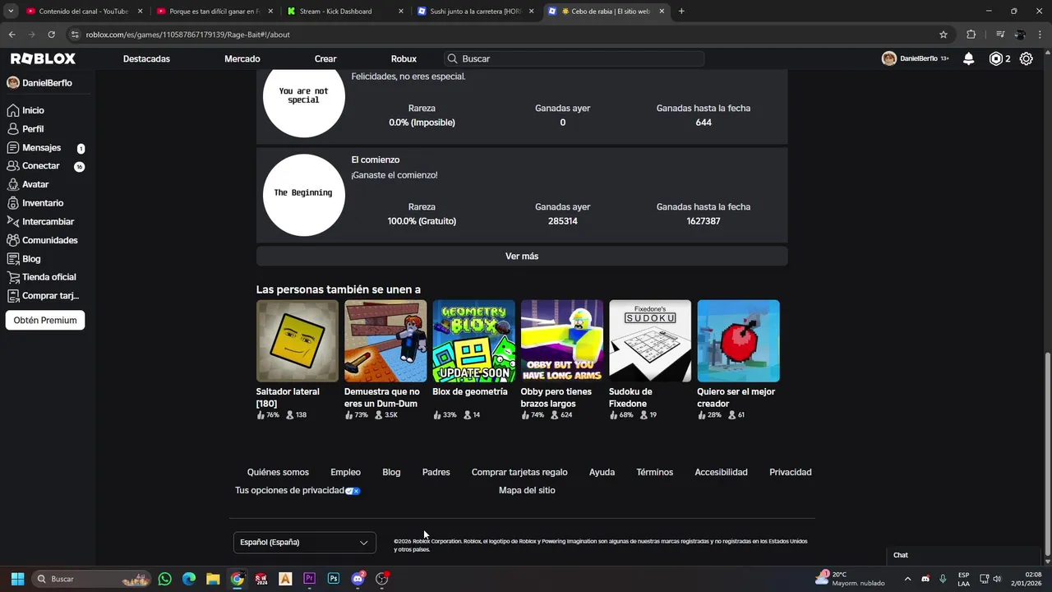Image resolution: width=1052 pixels, height=592 pixels.
Task: Toggle the privacy choices icon
Action: [353, 491]
